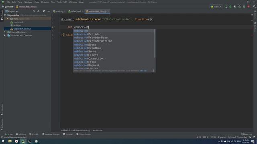This screenshot has height=144, width=257.
Task: Click the expand all icon in Project panel
Action: tap(38, 11)
